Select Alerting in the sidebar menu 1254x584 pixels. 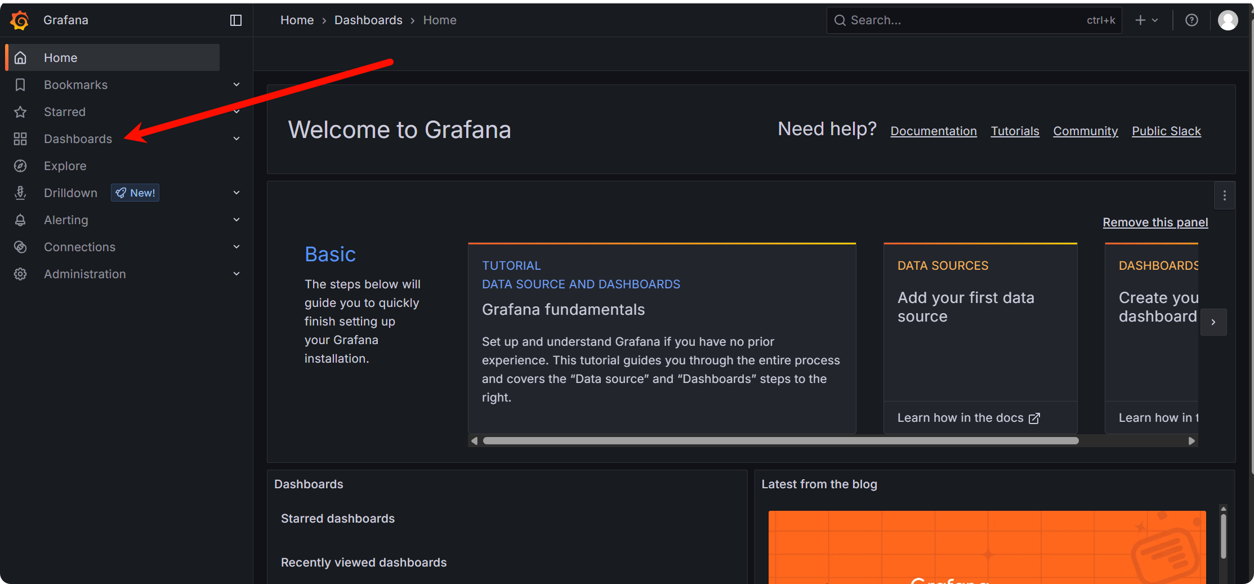coord(66,220)
